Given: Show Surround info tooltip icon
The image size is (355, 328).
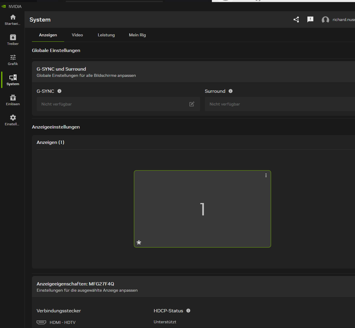Looking at the screenshot, I should click(x=231, y=91).
